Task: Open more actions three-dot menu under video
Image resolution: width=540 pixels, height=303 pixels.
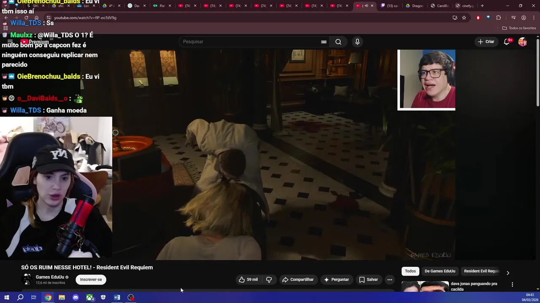Action: (x=390, y=279)
